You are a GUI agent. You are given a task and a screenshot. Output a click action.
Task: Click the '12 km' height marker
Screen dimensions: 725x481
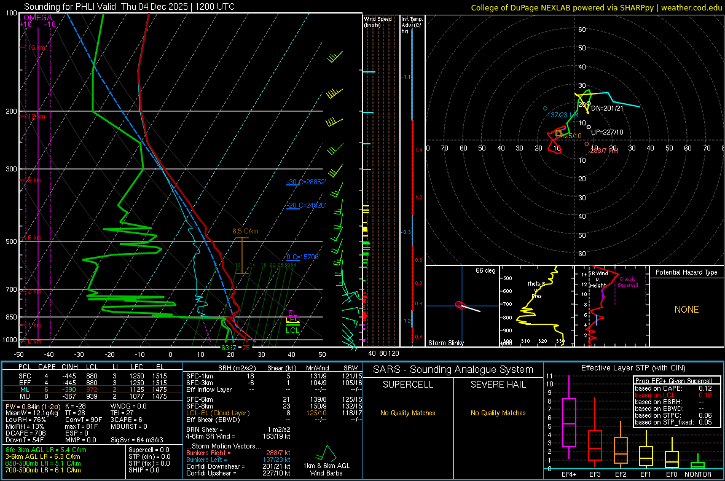click(36, 116)
